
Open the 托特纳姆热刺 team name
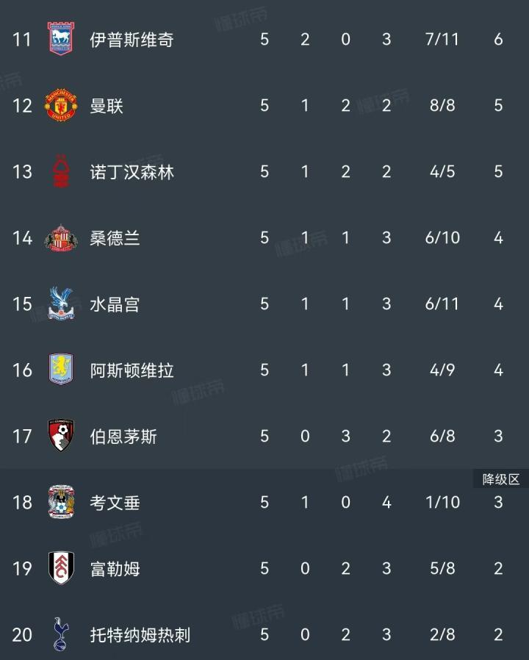coord(140,635)
